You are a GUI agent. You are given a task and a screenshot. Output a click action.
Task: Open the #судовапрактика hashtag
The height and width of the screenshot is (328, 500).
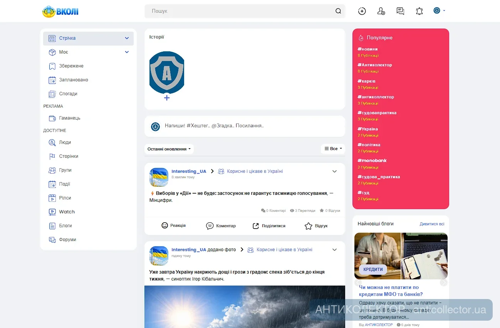pyautogui.click(x=377, y=113)
